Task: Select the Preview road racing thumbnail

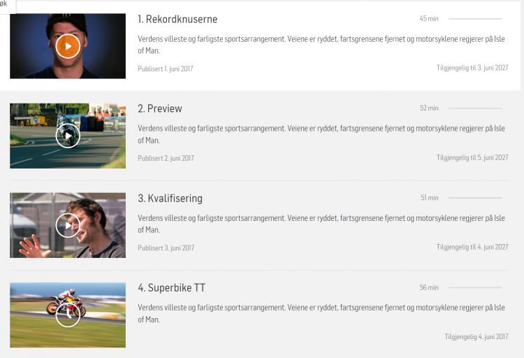Action: [x=68, y=136]
